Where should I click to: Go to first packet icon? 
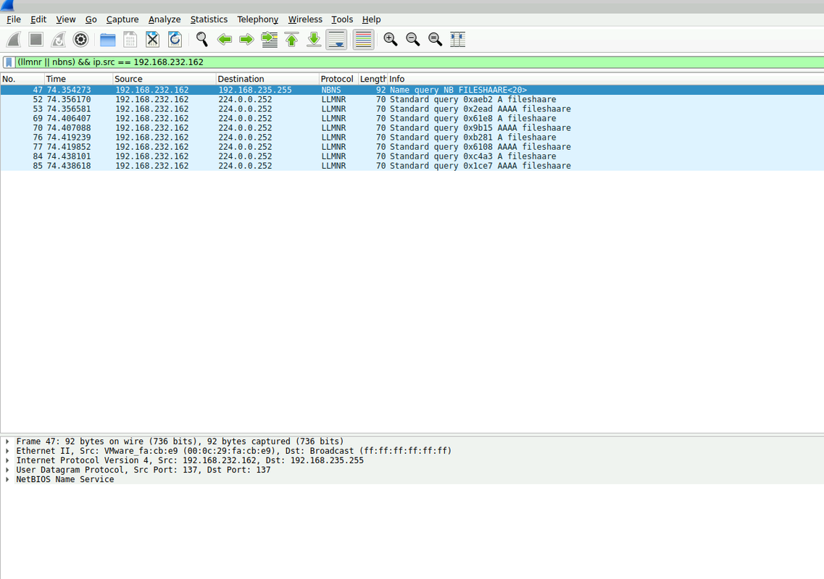291,39
